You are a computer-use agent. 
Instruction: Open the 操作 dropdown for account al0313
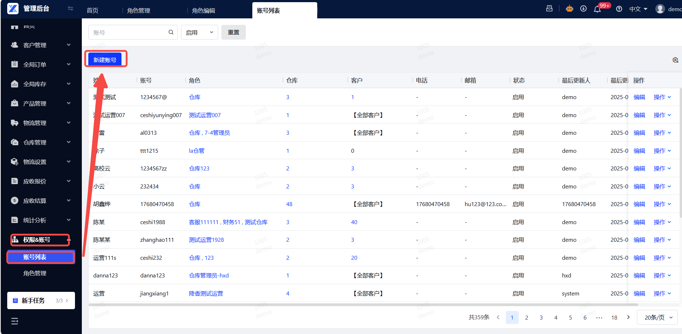point(662,133)
